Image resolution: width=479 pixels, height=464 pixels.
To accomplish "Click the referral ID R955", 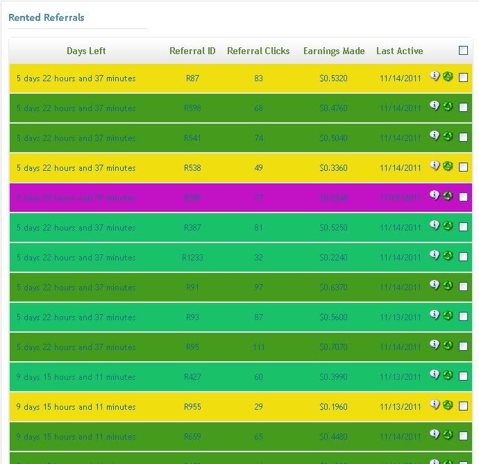I will pos(192,407).
